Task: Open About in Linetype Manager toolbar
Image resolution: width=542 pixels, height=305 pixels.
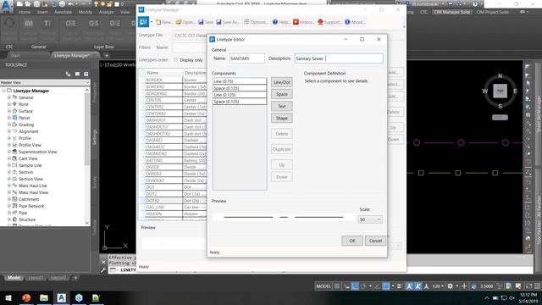Action: pos(355,22)
